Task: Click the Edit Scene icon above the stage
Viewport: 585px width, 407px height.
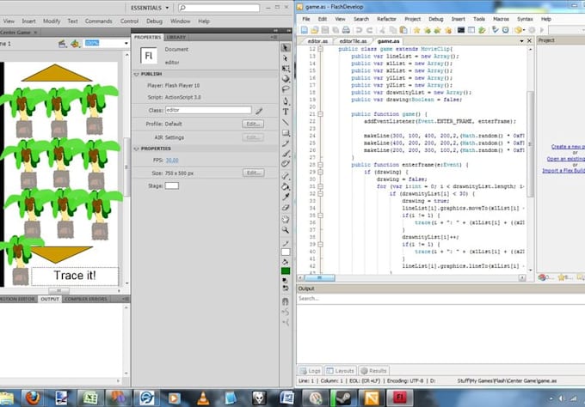Action: coord(63,44)
